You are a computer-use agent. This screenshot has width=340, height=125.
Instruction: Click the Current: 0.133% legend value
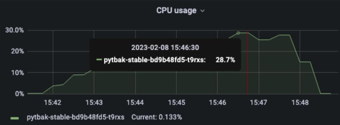157,117
